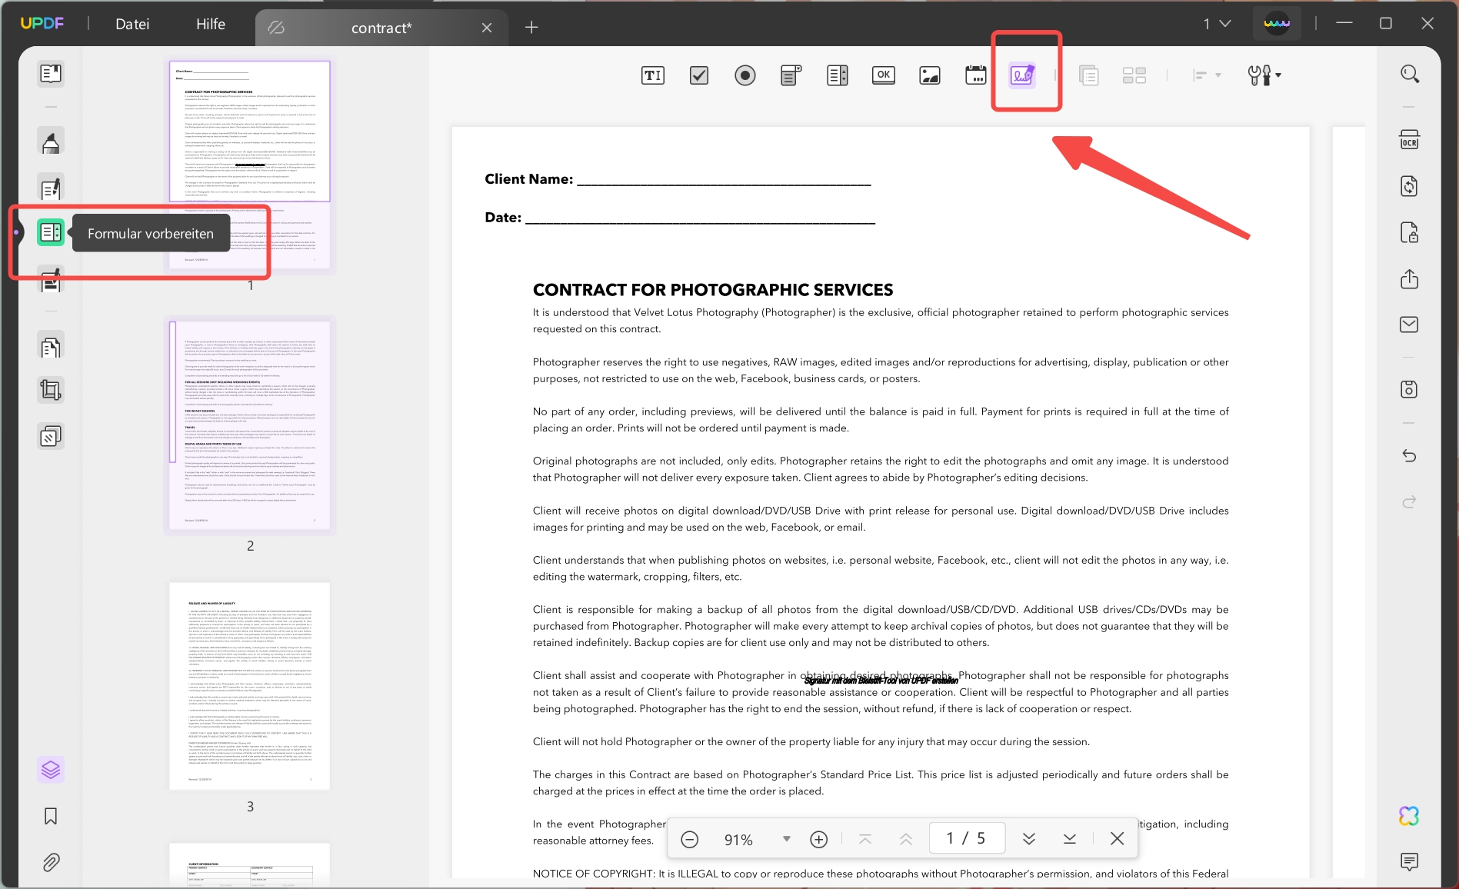Click the Search magnifier icon
The width and height of the screenshot is (1459, 889).
[x=1409, y=74]
